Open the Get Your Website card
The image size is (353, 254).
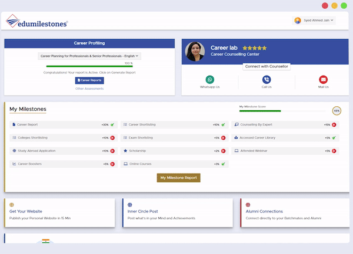[x=59, y=213]
